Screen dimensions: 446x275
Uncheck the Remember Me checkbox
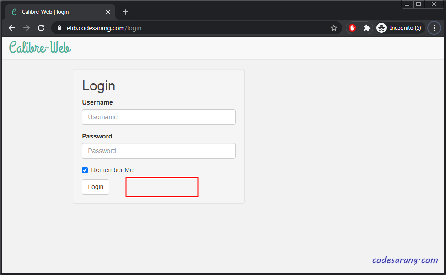85,170
